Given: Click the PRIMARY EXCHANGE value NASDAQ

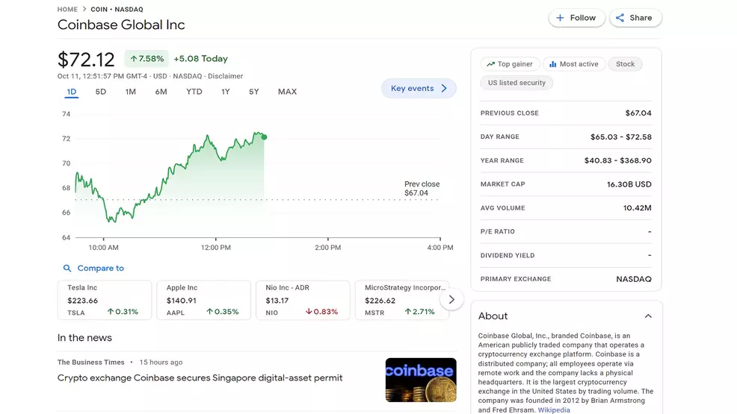Looking at the screenshot, I should pyautogui.click(x=634, y=279).
